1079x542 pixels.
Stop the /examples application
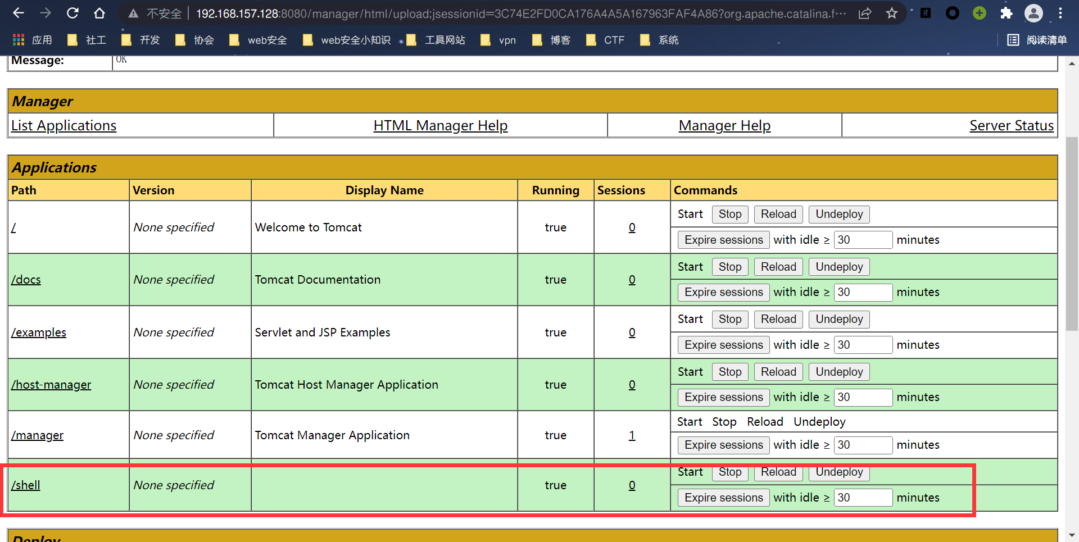click(730, 319)
